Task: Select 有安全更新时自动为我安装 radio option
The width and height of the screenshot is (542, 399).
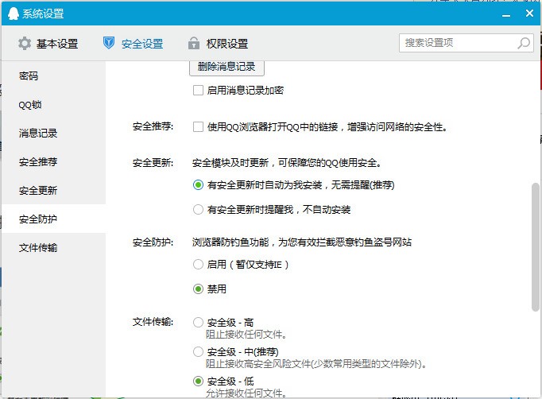Action: [x=198, y=185]
